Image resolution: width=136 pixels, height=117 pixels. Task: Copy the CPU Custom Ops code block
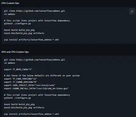tap(132, 11)
